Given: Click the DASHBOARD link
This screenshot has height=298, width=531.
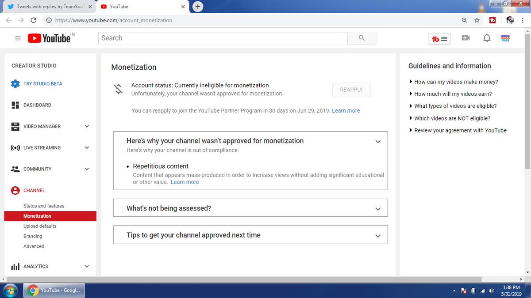Looking at the screenshot, I should click(x=37, y=105).
